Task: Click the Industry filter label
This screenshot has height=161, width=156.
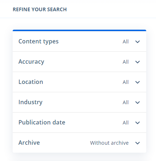Action: [x=30, y=102]
